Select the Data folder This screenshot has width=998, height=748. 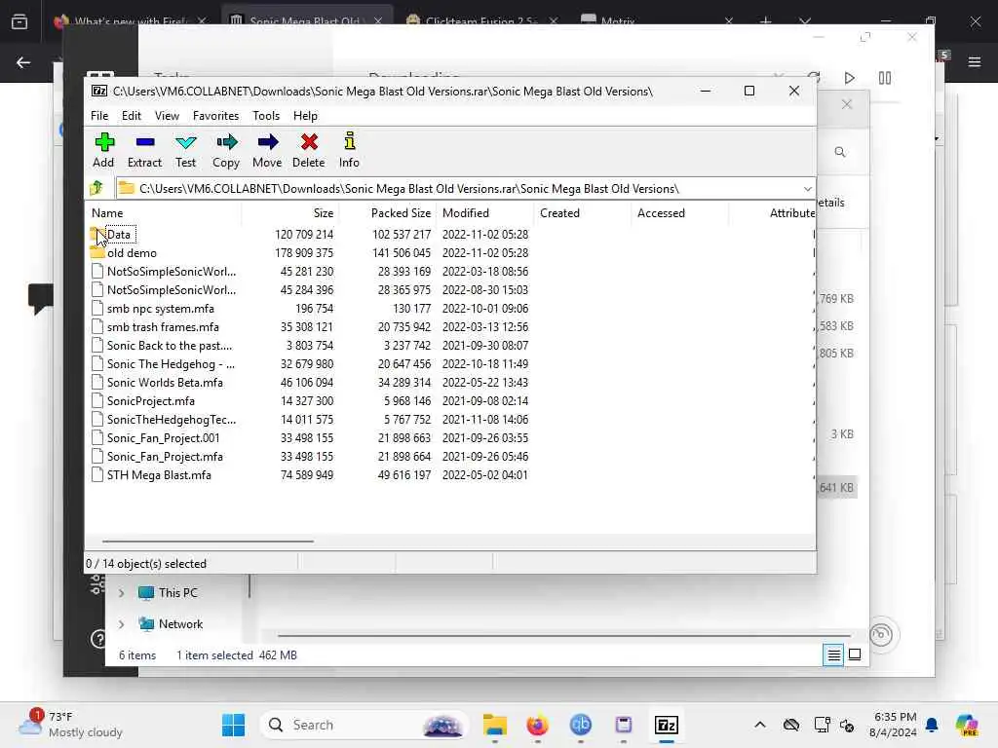coord(118,234)
